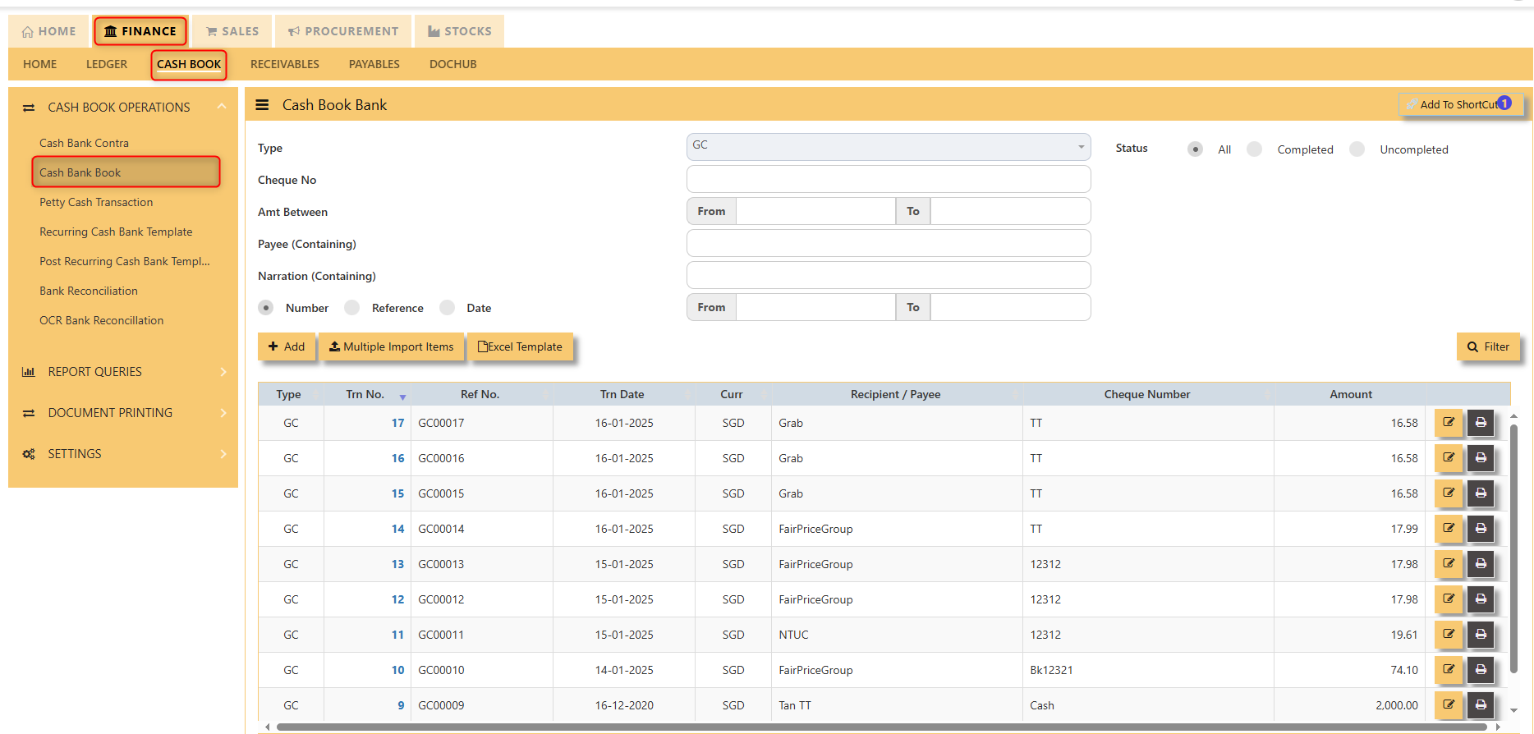Click the table's vertical scrollbar
Screen dimensions: 1534x734
tap(1514, 548)
